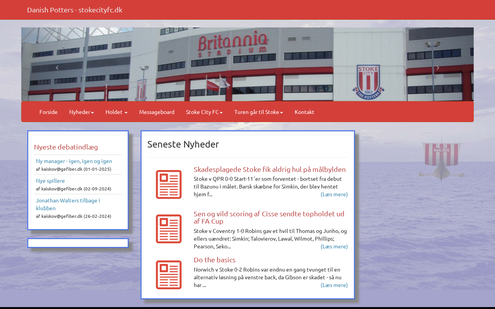The height and width of the screenshot is (309, 495).
Task: Click the Danish Potters - stokecityfc.dk site title
Action: pyautogui.click(x=75, y=10)
